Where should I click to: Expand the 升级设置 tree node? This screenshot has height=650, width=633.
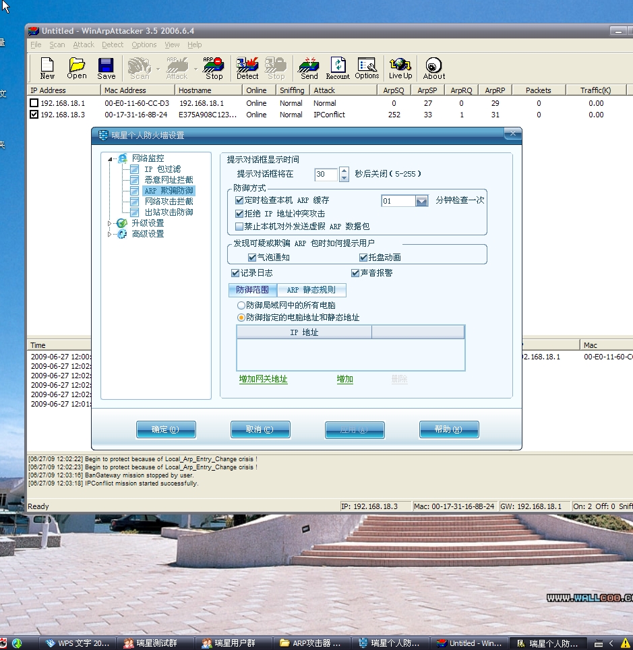pos(111,223)
